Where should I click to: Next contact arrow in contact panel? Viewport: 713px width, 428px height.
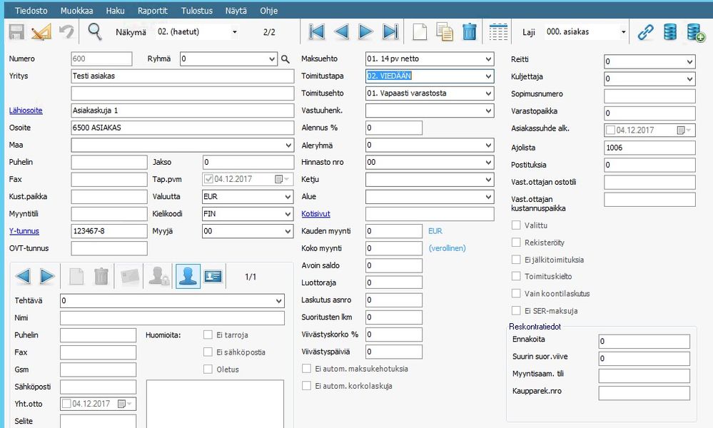(47, 276)
